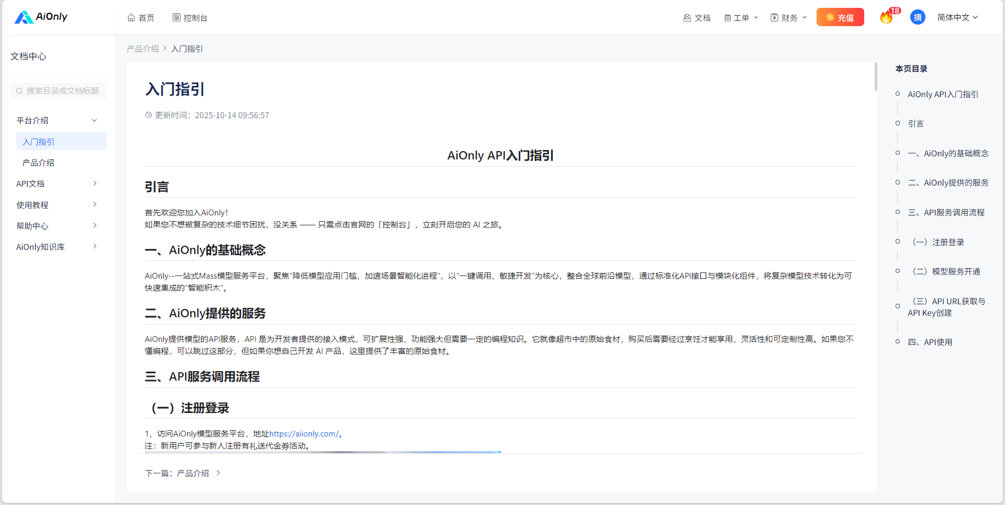The width and height of the screenshot is (1005, 505).
Task: Click the article vertical scrollbar
Action: (876, 77)
